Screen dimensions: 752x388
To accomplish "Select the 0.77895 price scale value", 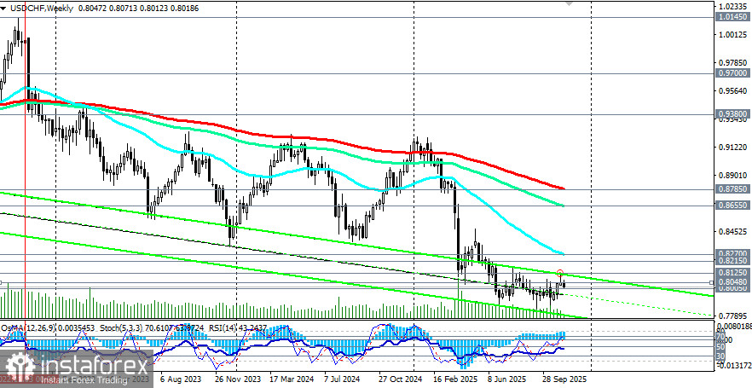I will tap(734, 316).
